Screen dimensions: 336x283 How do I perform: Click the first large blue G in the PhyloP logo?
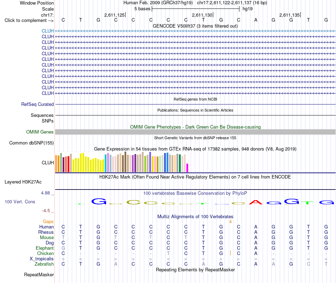[x=99, y=201]
